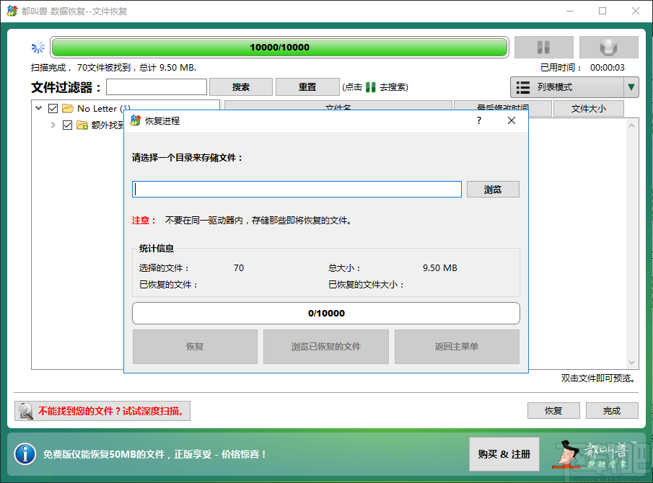Click the selected files count 70
The image size is (653, 483).
pos(239,268)
